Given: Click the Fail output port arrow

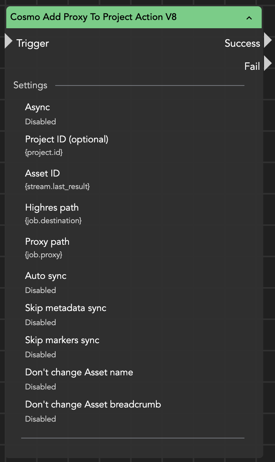Looking at the screenshot, I should 268,64.
